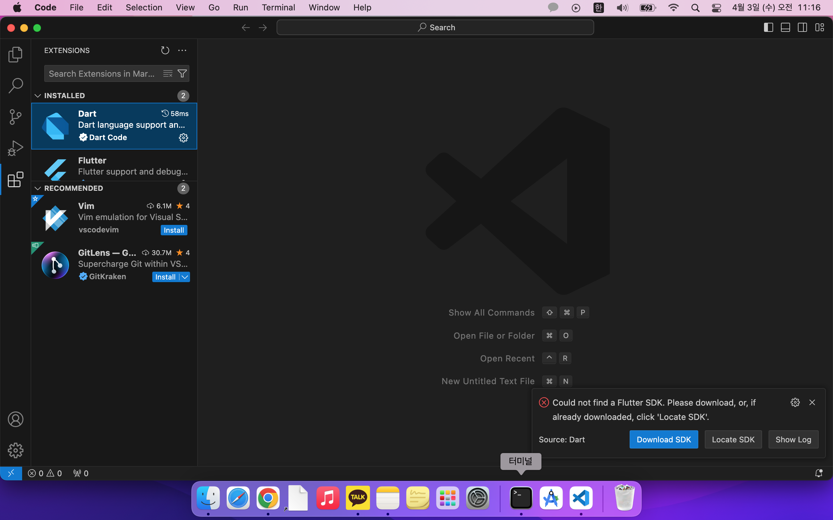Go forward with the navigation arrow
833x520 pixels.
(263, 28)
